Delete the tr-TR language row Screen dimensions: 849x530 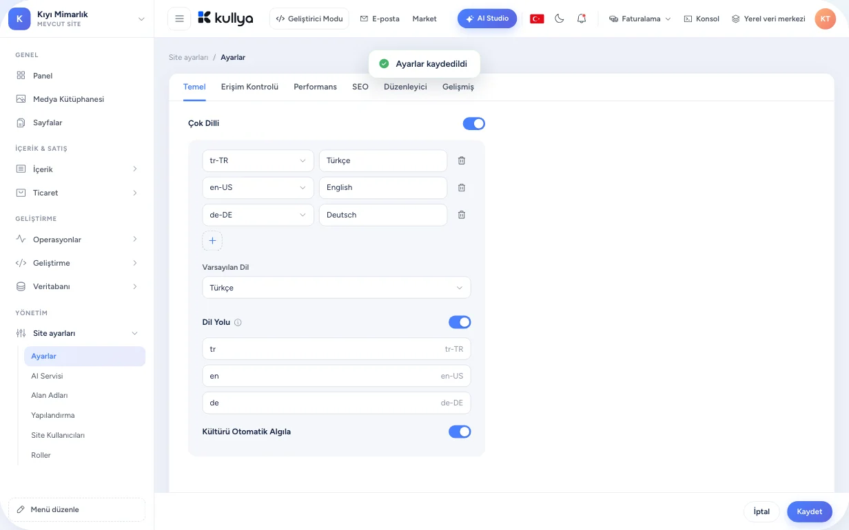click(462, 160)
